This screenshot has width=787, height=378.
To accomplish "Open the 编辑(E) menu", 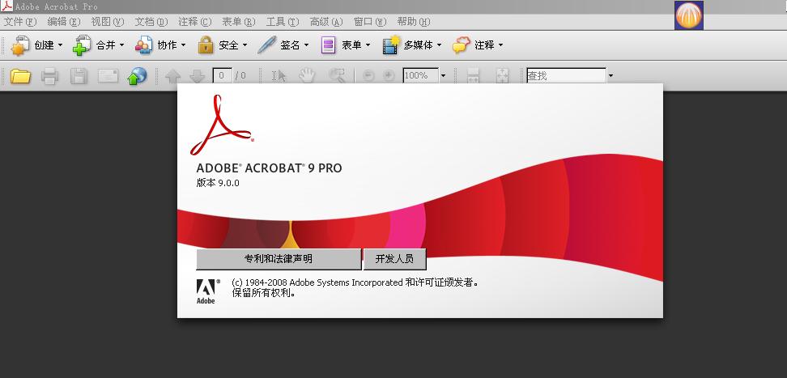I will [x=64, y=22].
